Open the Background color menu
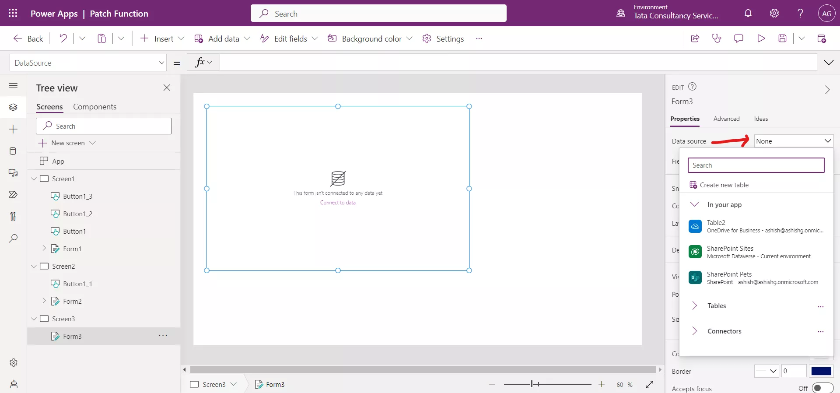The width and height of the screenshot is (840, 393). click(370, 39)
